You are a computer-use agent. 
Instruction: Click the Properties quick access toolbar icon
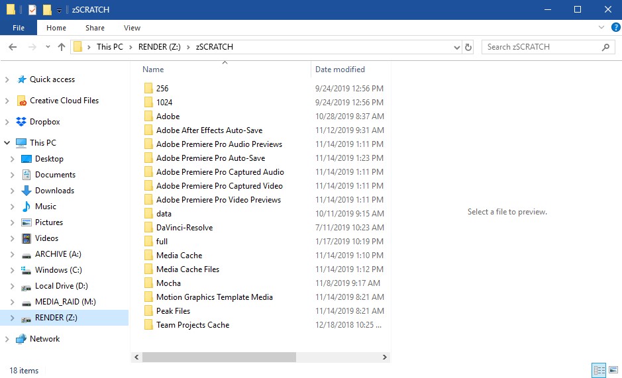coord(32,9)
